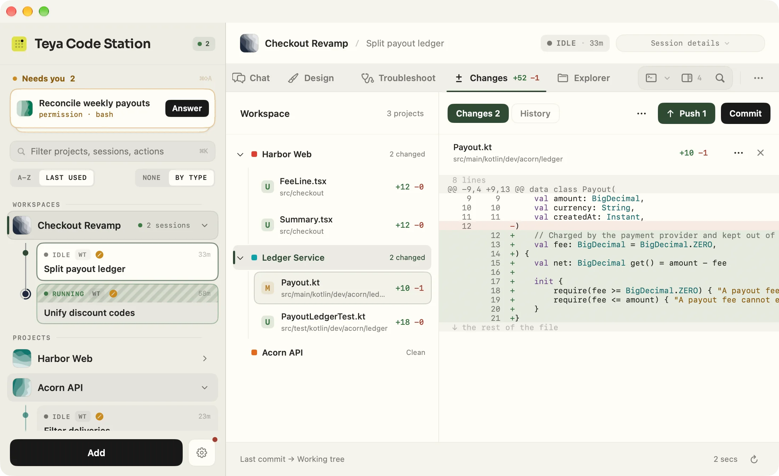The height and width of the screenshot is (476, 779).
Task: Focus the Filter projects, sessions, actions field
Action: (x=113, y=151)
